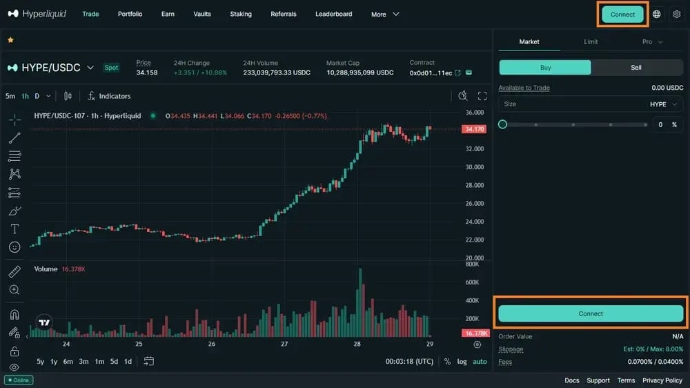The image size is (690, 388).
Task: Click the order size percentage slider handle
Action: 502,125
